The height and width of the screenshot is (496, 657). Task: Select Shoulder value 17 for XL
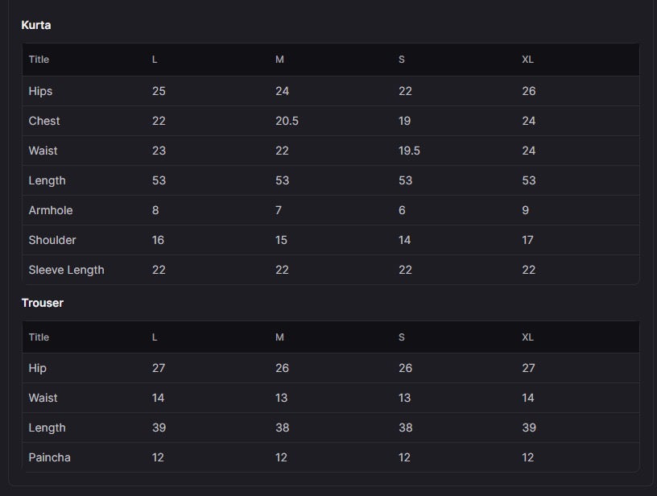(527, 240)
